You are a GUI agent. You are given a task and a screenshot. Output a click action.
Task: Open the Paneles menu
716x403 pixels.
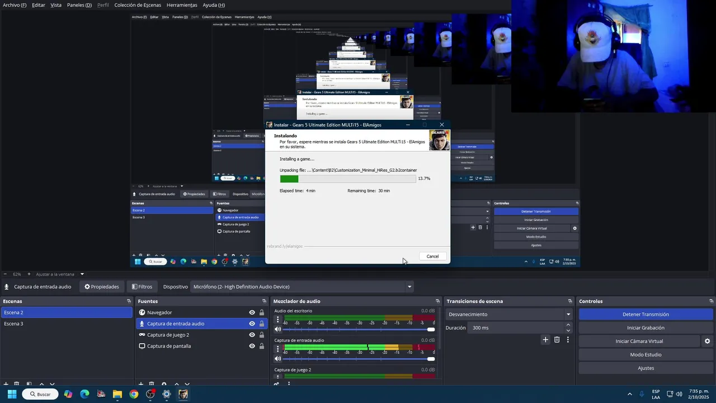[79, 5]
